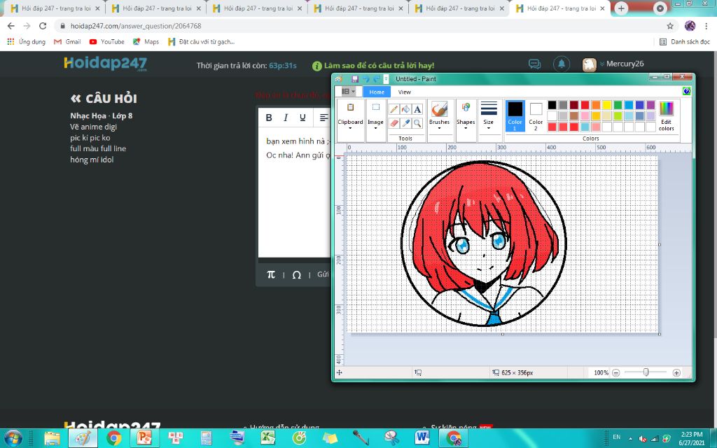The image size is (717, 448).
Task: Open YouTube bookmark
Action: point(107,41)
